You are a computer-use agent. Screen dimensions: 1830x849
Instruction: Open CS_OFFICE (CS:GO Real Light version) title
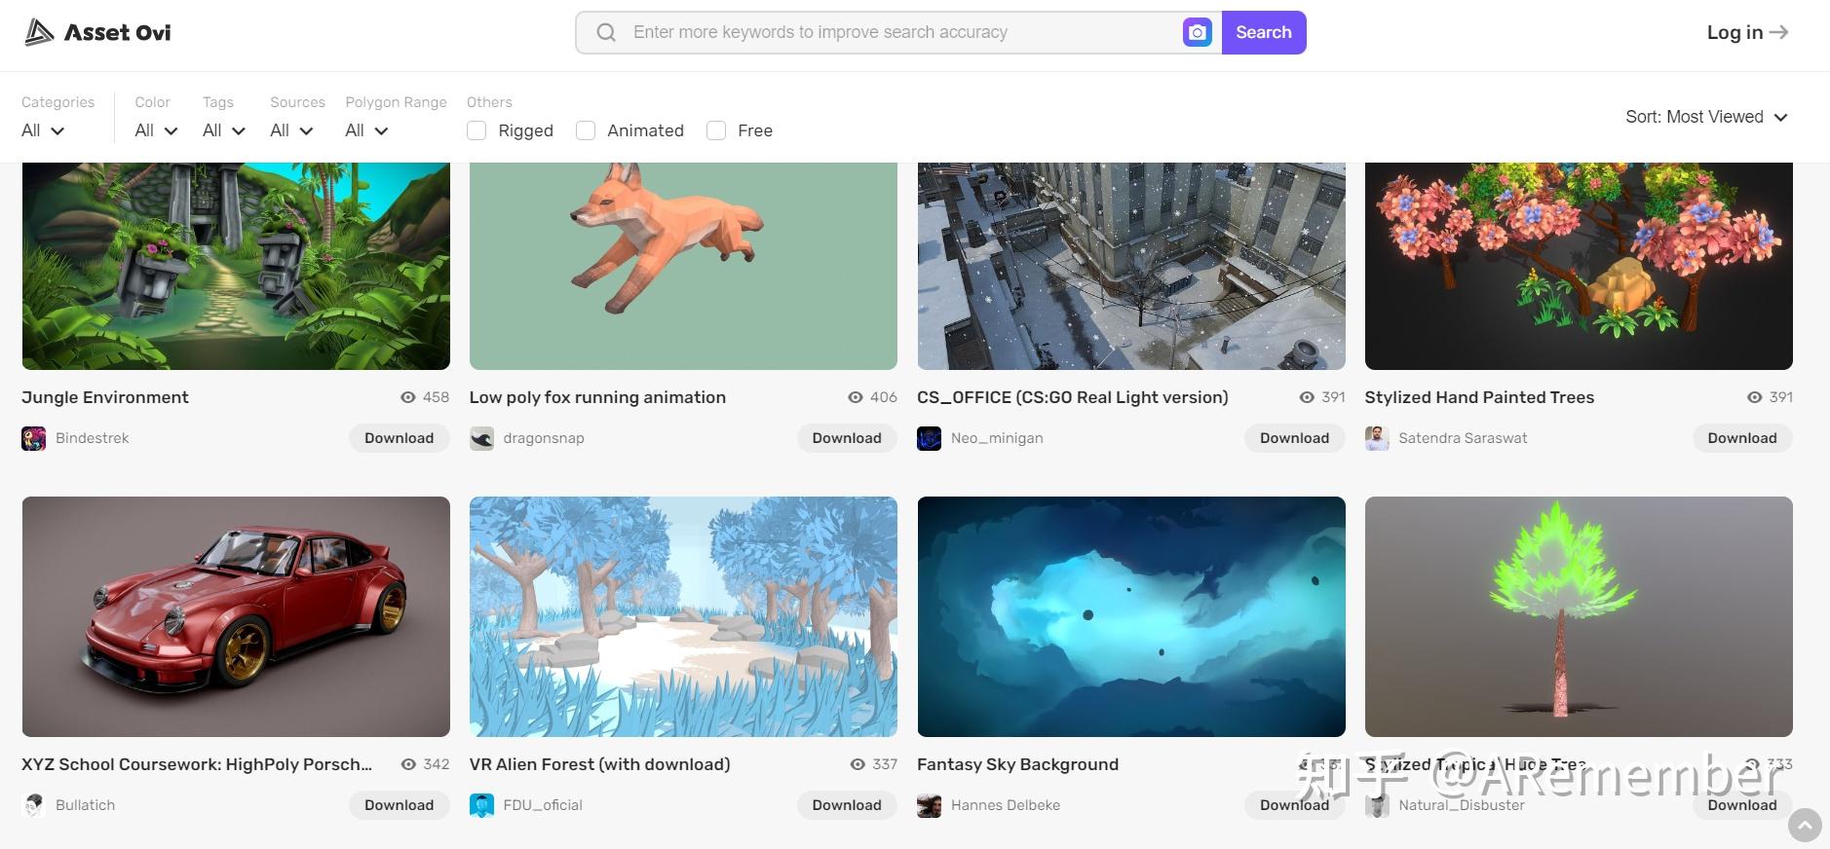click(x=1073, y=397)
